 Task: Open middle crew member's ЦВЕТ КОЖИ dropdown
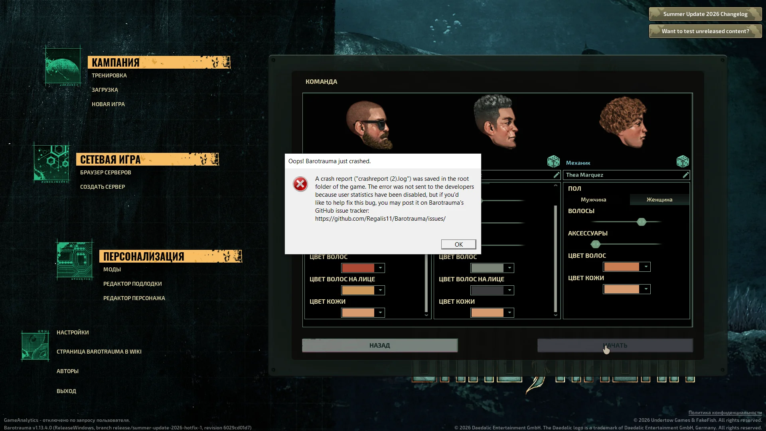pos(492,313)
